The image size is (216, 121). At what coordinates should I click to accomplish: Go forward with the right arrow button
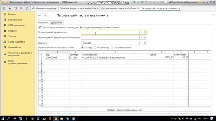45,15
